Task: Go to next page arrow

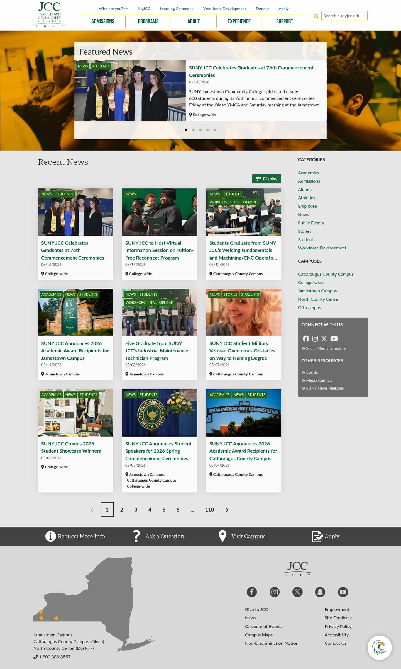Action: click(227, 510)
